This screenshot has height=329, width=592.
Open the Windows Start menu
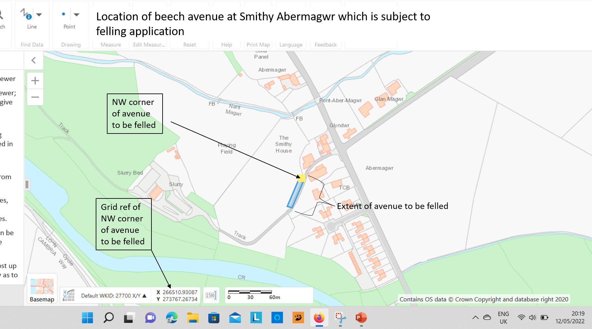point(88,318)
